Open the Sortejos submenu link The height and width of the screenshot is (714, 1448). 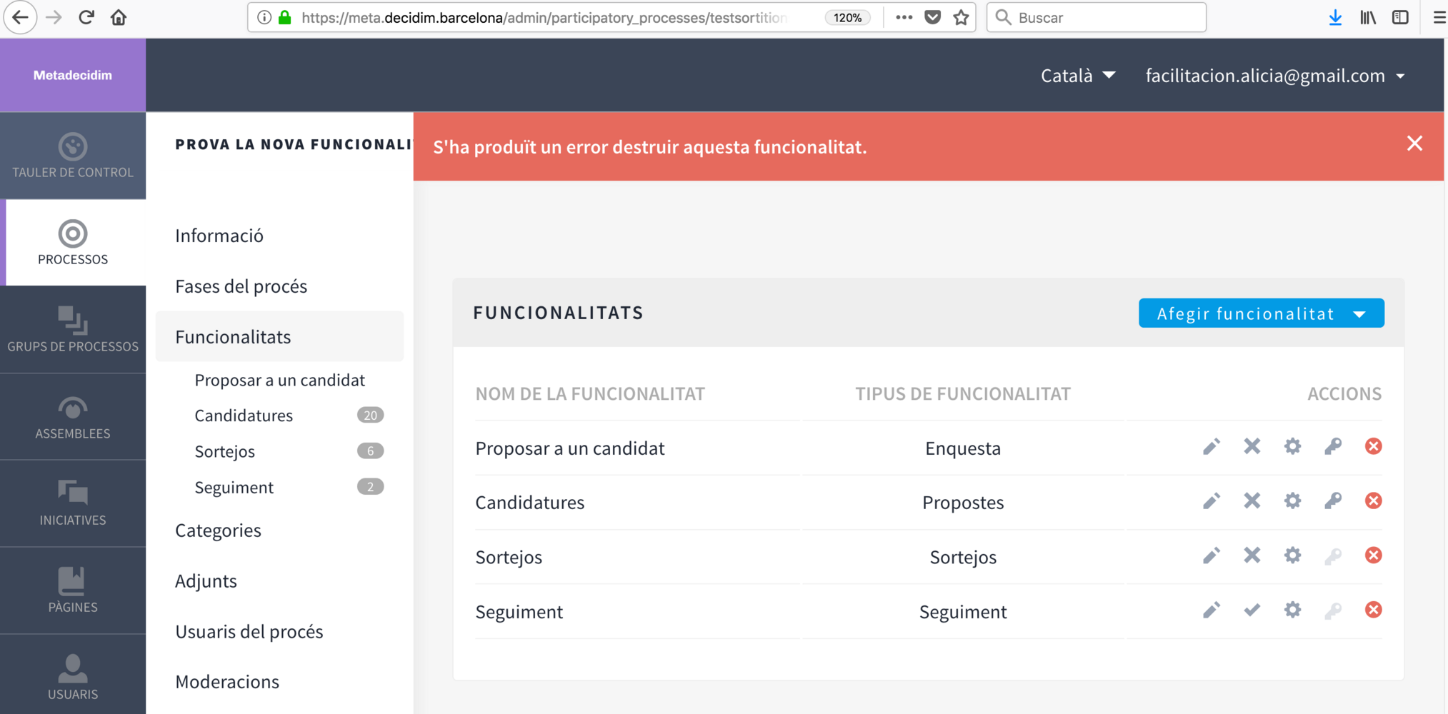click(225, 451)
